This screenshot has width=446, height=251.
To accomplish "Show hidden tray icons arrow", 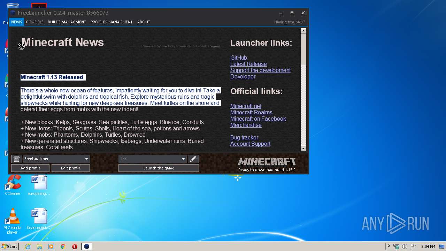I will (x=389, y=246).
